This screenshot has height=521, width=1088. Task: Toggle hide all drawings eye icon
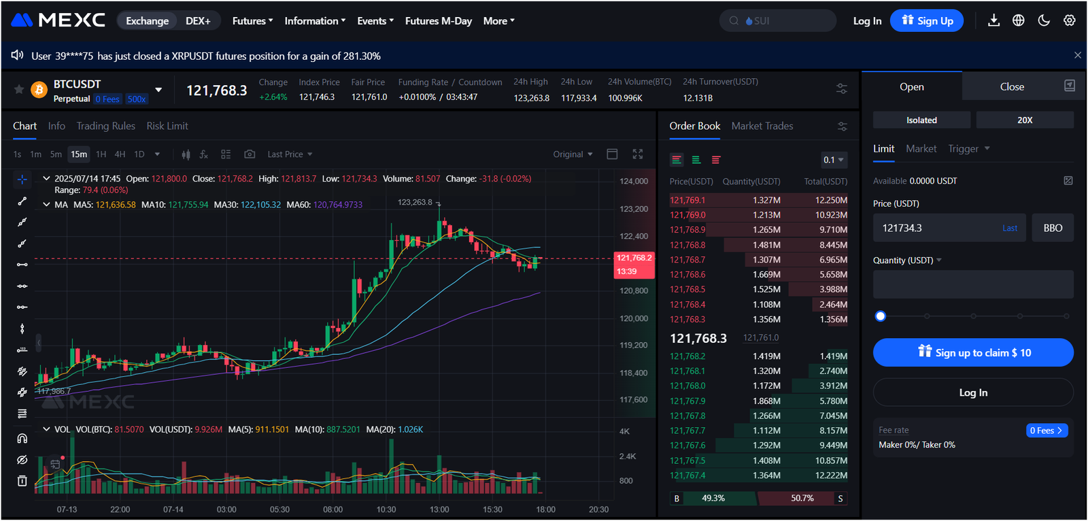click(22, 460)
